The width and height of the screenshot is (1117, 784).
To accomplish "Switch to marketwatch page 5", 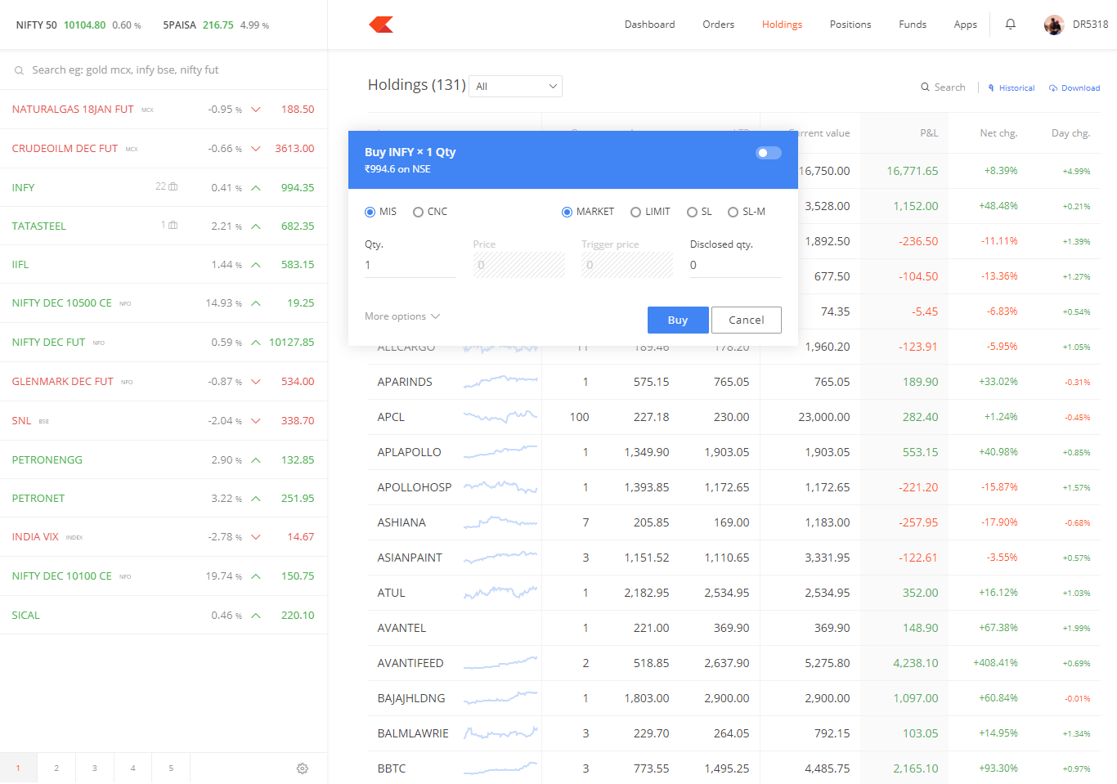I will tap(171, 768).
